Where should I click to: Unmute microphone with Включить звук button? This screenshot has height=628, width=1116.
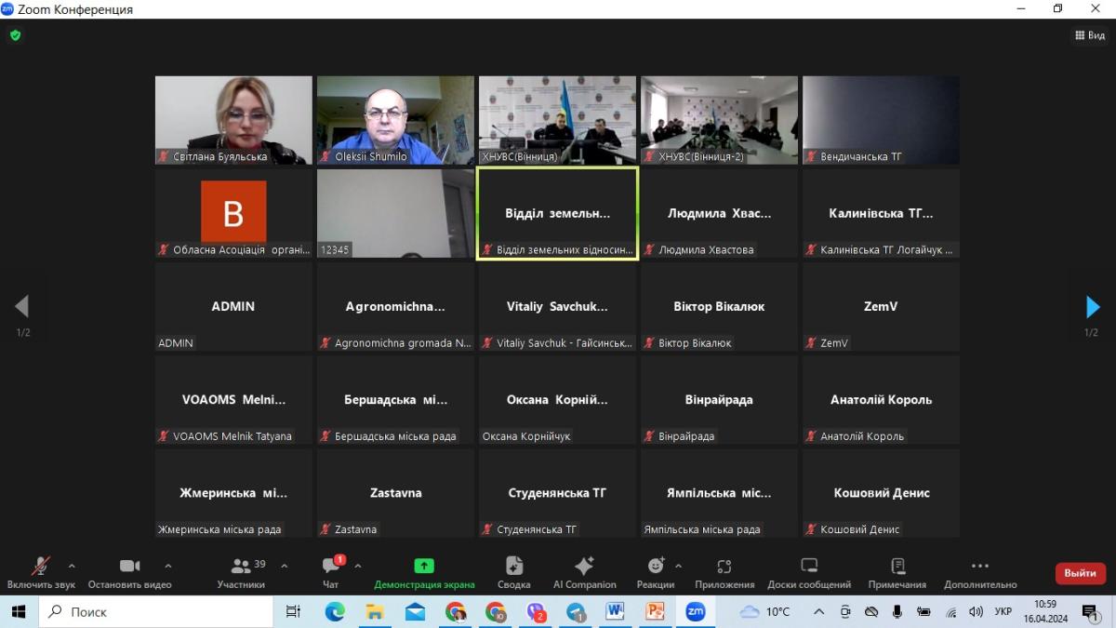41,573
